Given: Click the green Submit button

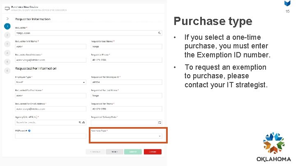Looking at the screenshot, I should pyautogui.click(x=132, y=152).
